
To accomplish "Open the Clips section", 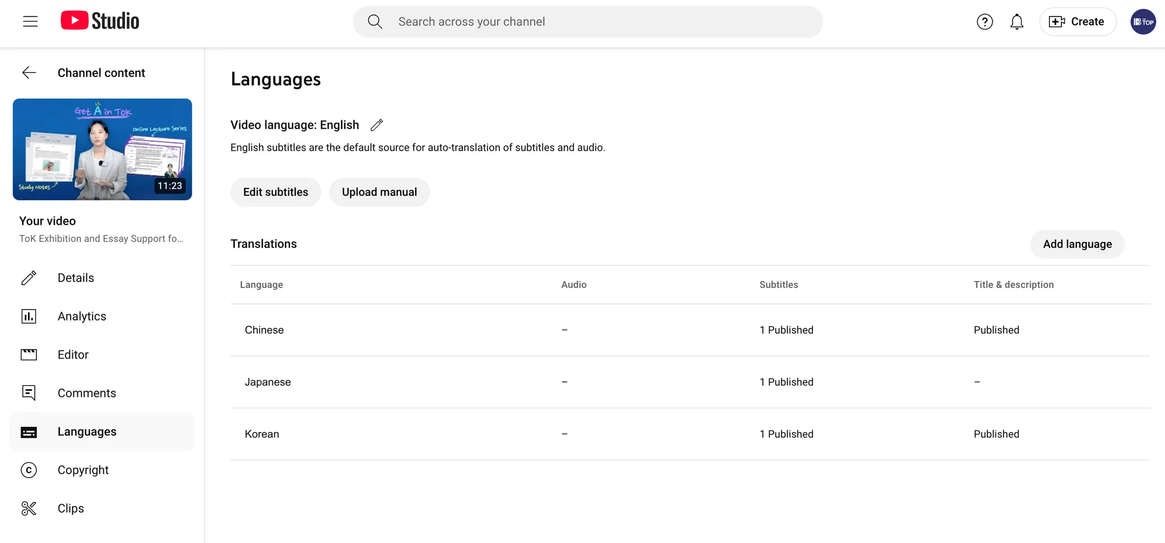I will [x=71, y=508].
